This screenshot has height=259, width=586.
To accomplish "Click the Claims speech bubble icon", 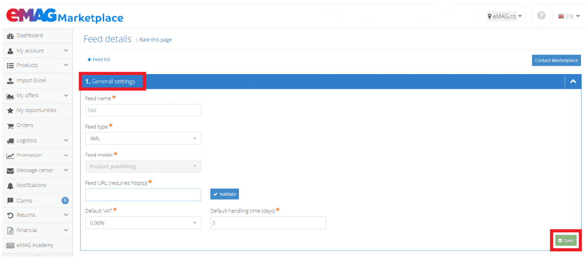I will point(10,201).
